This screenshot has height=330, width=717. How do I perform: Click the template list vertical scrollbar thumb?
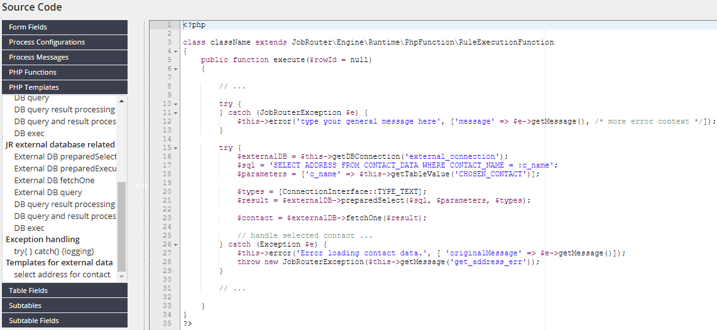pos(122,226)
